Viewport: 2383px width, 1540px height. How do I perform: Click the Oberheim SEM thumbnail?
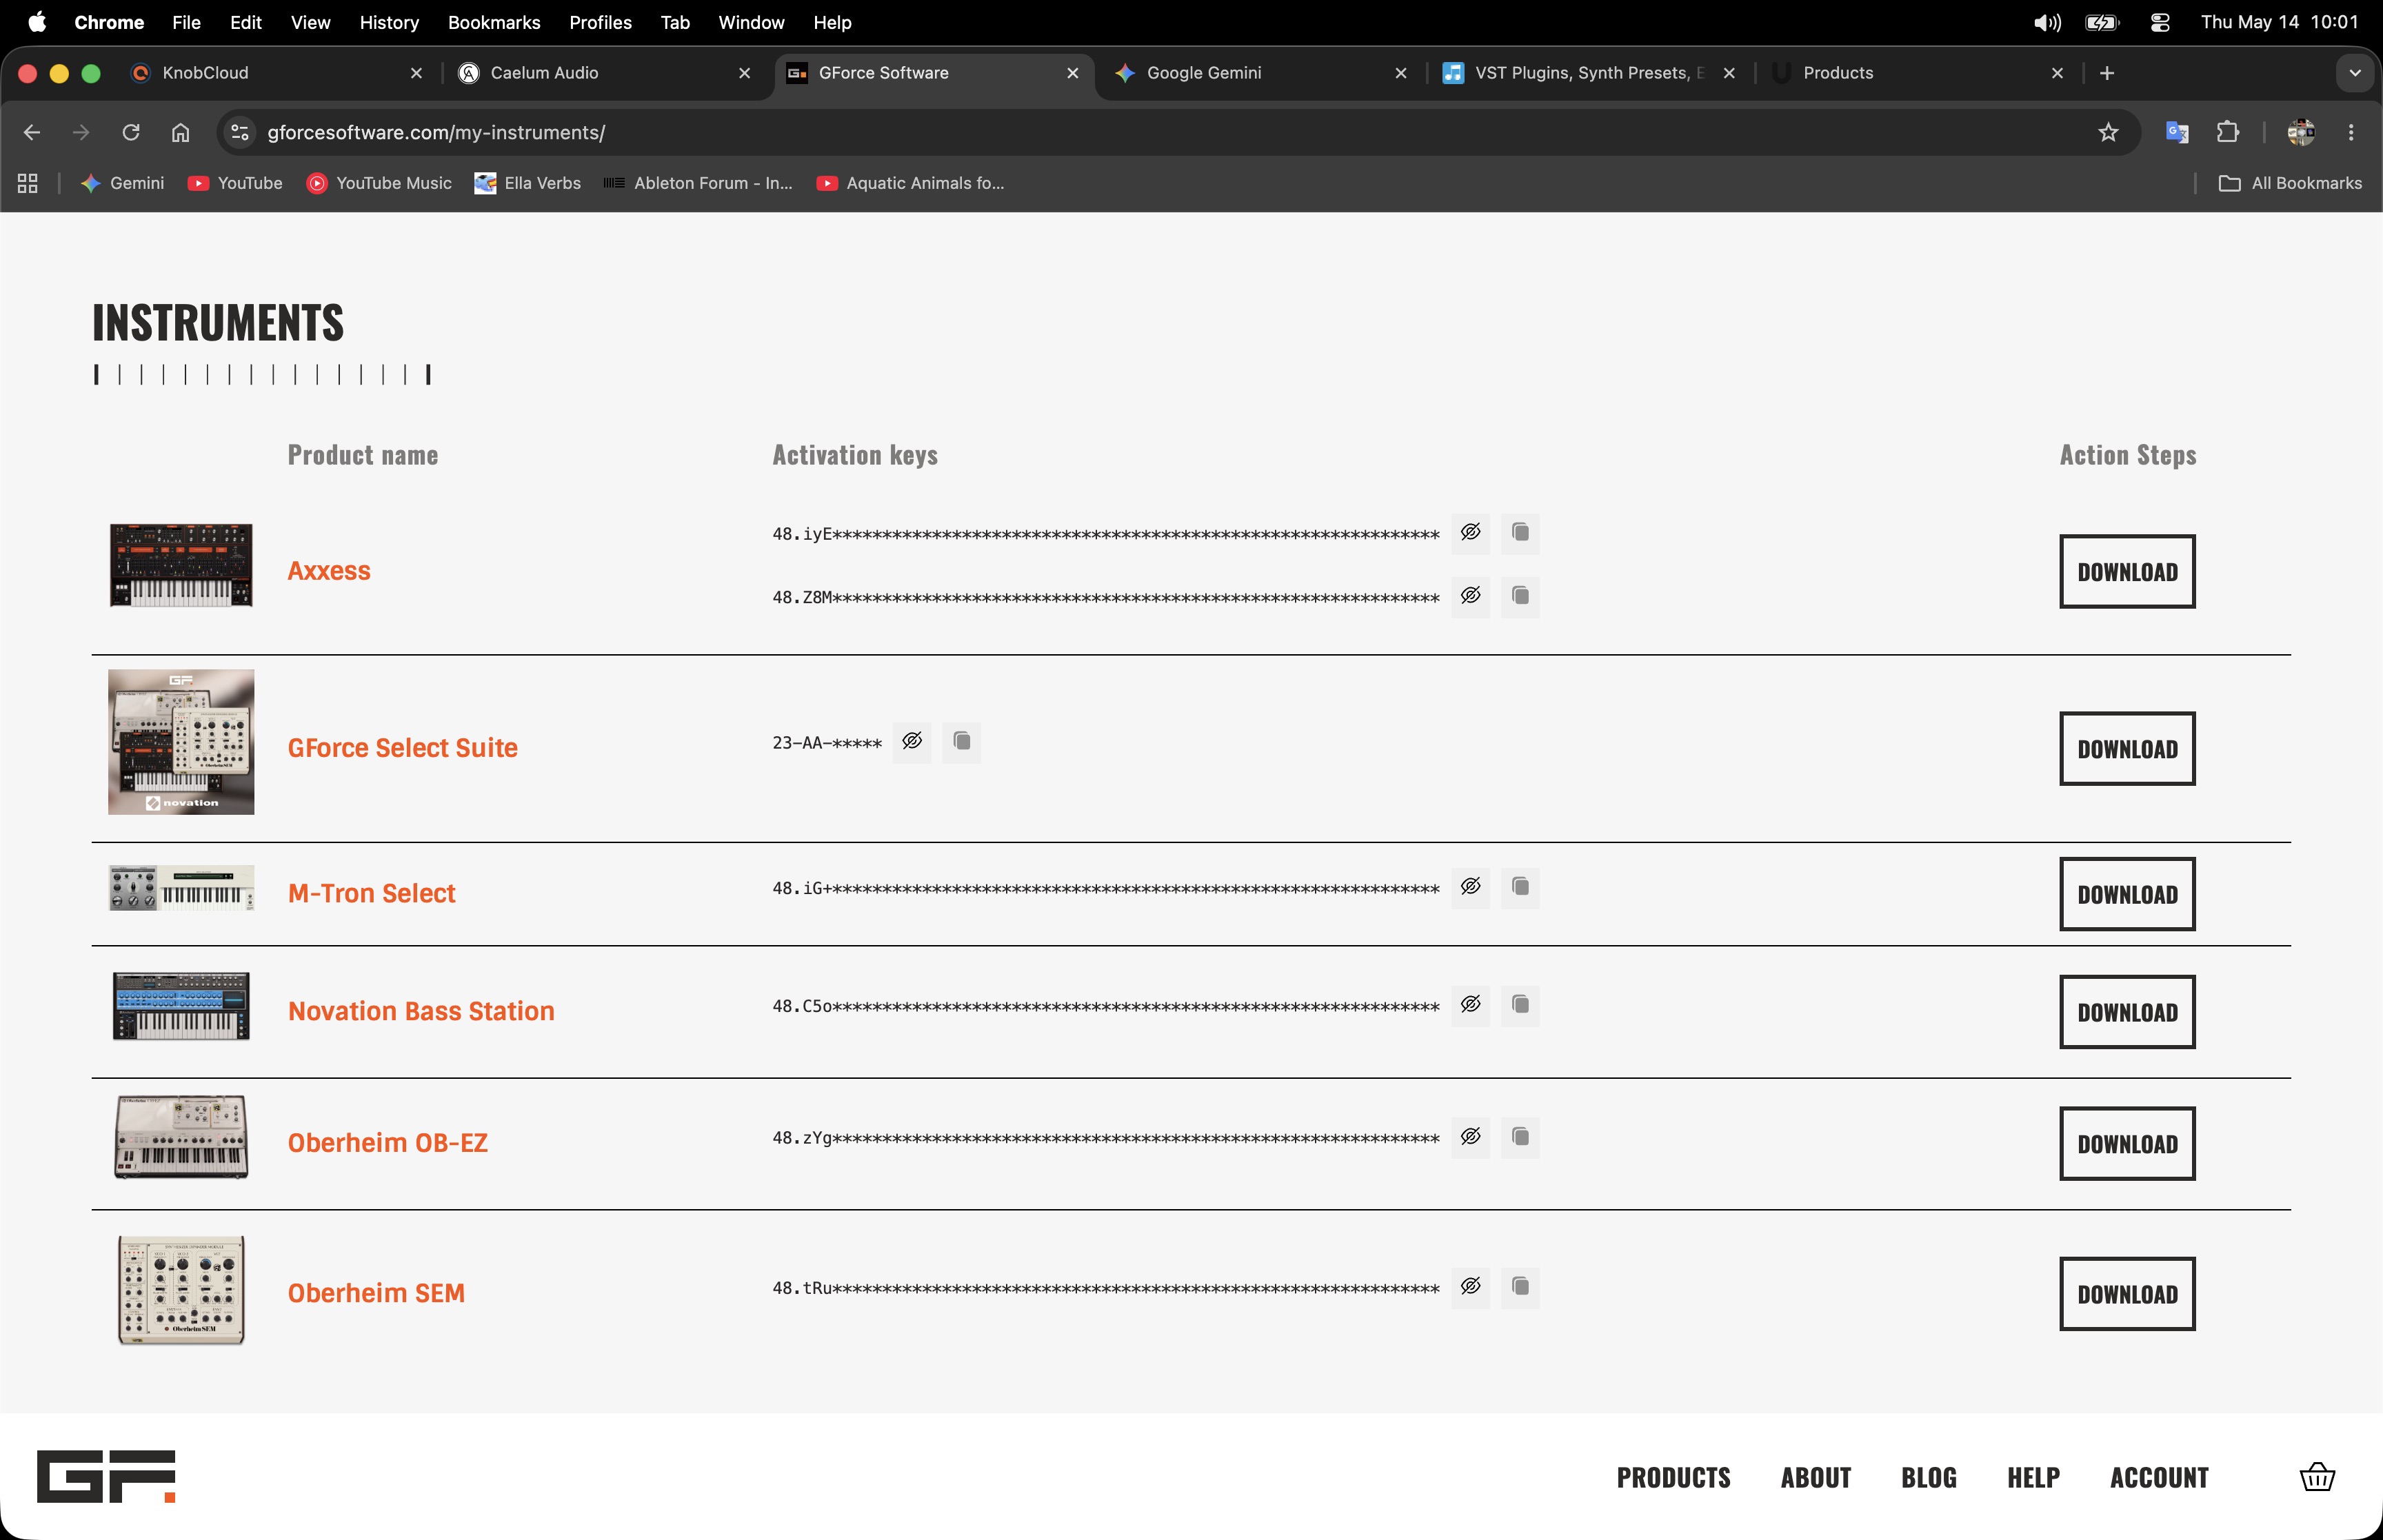[181, 1290]
